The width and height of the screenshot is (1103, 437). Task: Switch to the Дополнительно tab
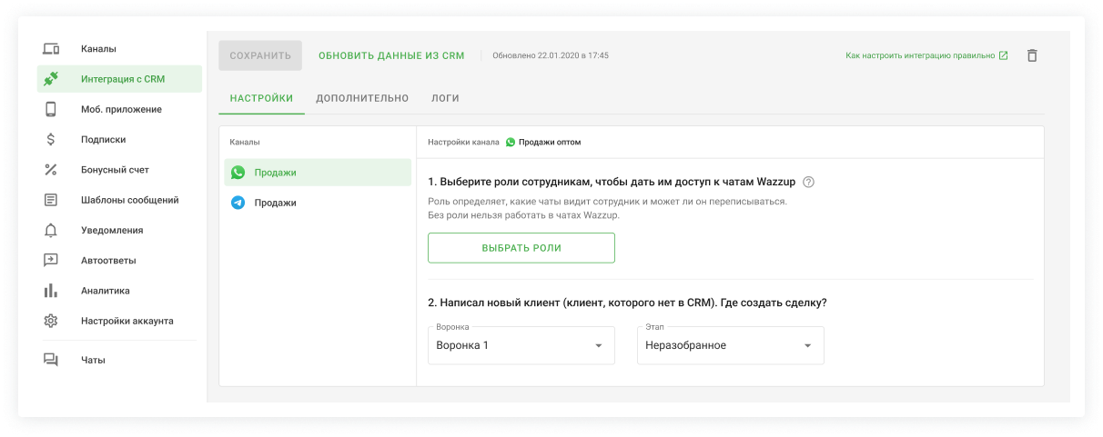(x=362, y=98)
